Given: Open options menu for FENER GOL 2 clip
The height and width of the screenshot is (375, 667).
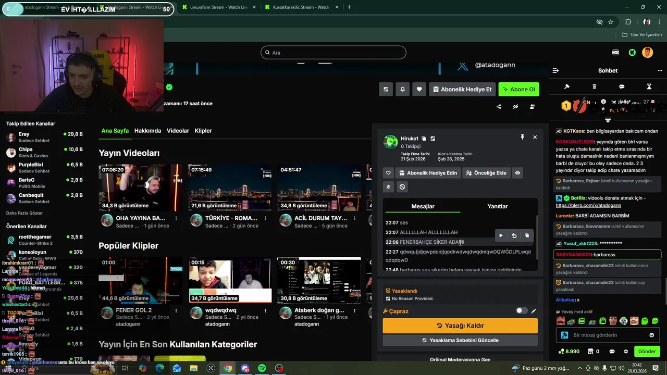Looking at the screenshot, I should pyautogui.click(x=176, y=310).
